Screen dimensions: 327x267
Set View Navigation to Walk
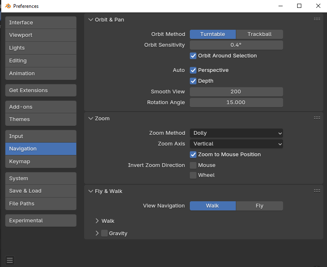tap(213, 206)
